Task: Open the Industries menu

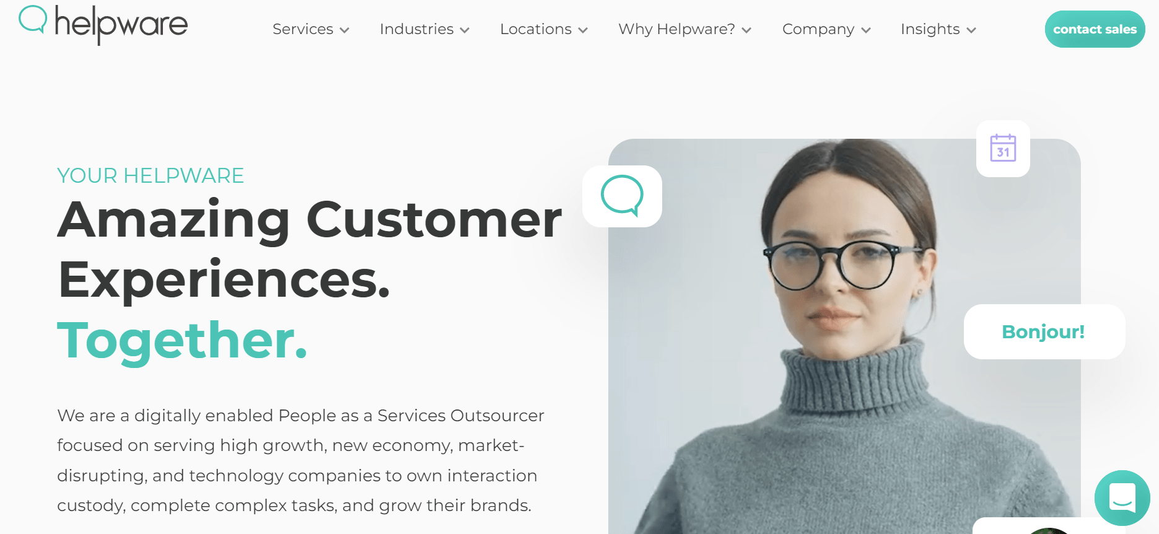Action: click(x=425, y=29)
